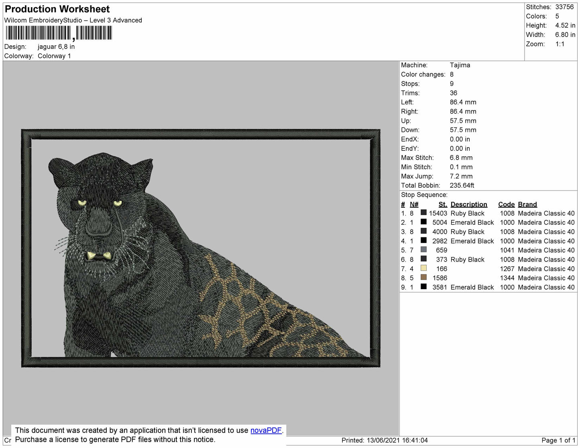The height and width of the screenshot is (448, 580).
Task: Select the 'Brand' column header
Action: (x=527, y=204)
